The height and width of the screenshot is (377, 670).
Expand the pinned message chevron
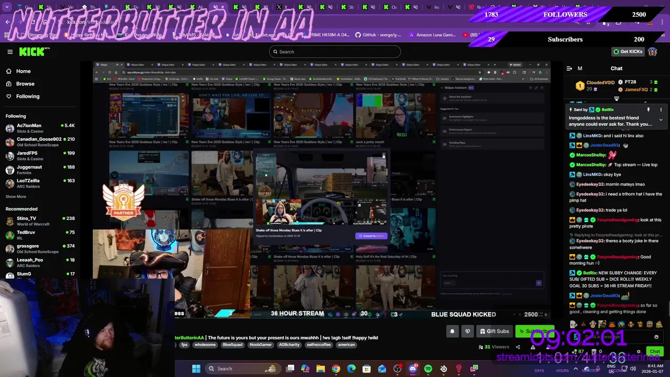pos(661,120)
